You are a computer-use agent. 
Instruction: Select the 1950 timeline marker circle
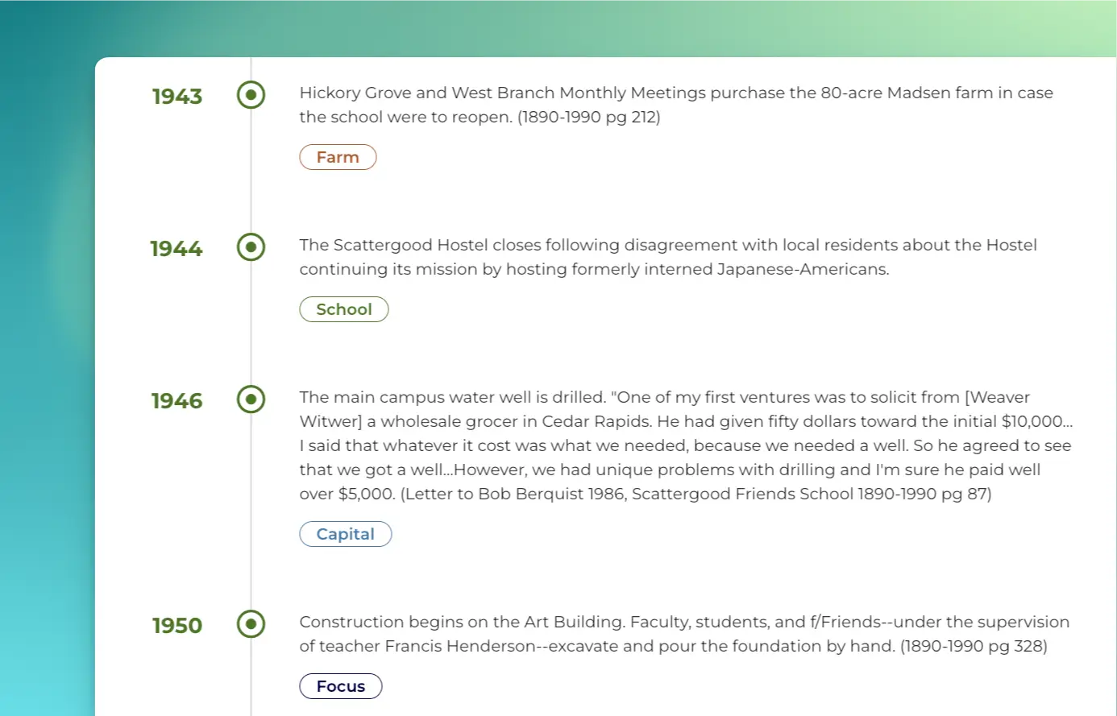pyautogui.click(x=251, y=624)
